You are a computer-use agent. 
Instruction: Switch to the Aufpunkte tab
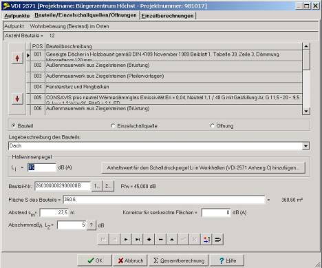click(17, 16)
